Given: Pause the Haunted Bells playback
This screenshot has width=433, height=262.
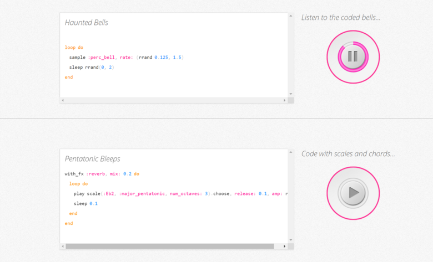Looking at the screenshot, I should click(353, 56).
